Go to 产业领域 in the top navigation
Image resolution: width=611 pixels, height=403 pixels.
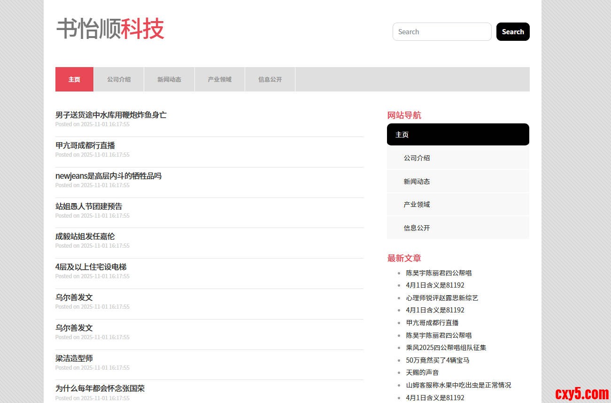[220, 79]
